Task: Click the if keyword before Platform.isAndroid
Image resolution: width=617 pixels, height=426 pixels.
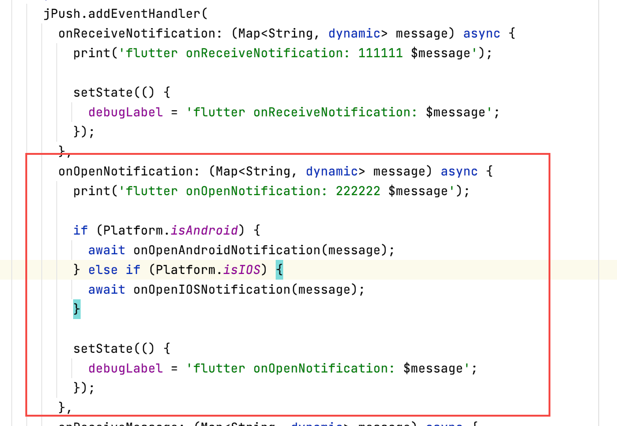Action: coord(81,230)
